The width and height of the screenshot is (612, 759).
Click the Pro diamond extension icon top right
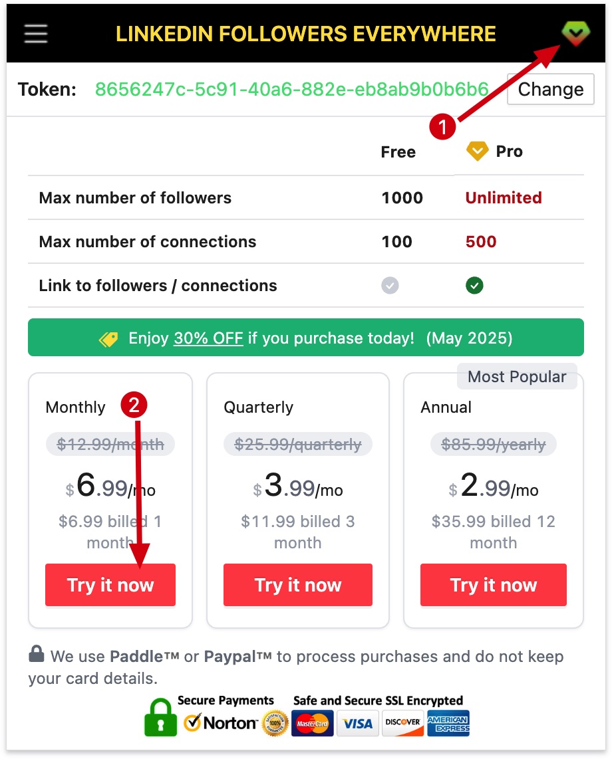click(575, 34)
